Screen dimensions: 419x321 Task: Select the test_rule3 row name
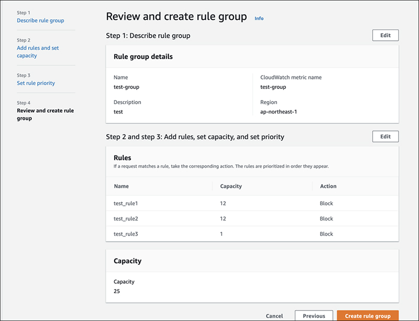127,234
